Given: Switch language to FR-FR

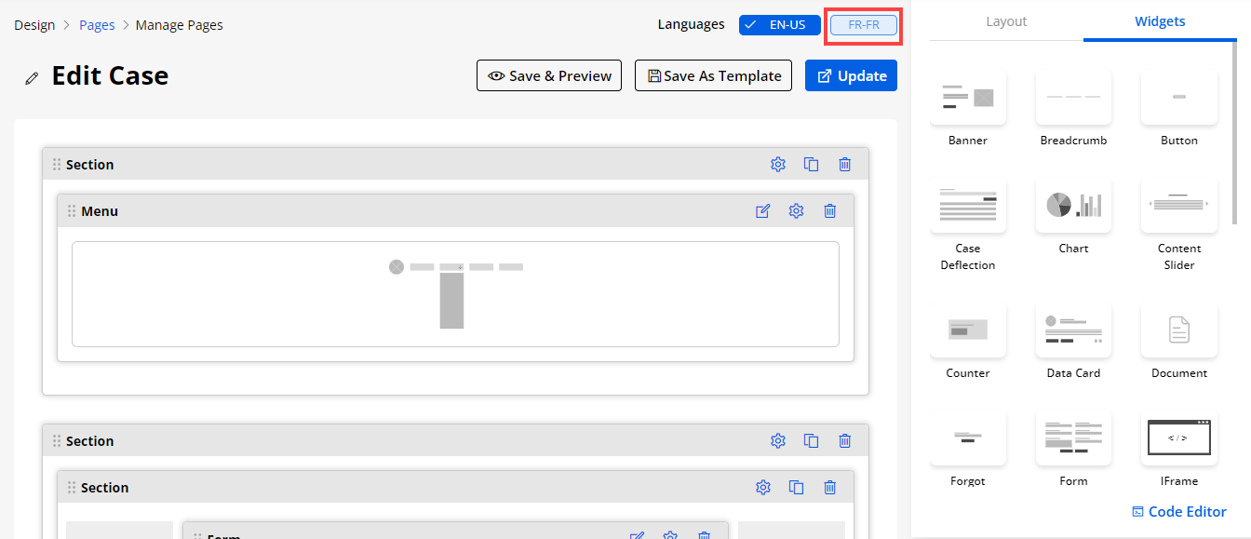Looking at the screenshot, I should [864, 25].
